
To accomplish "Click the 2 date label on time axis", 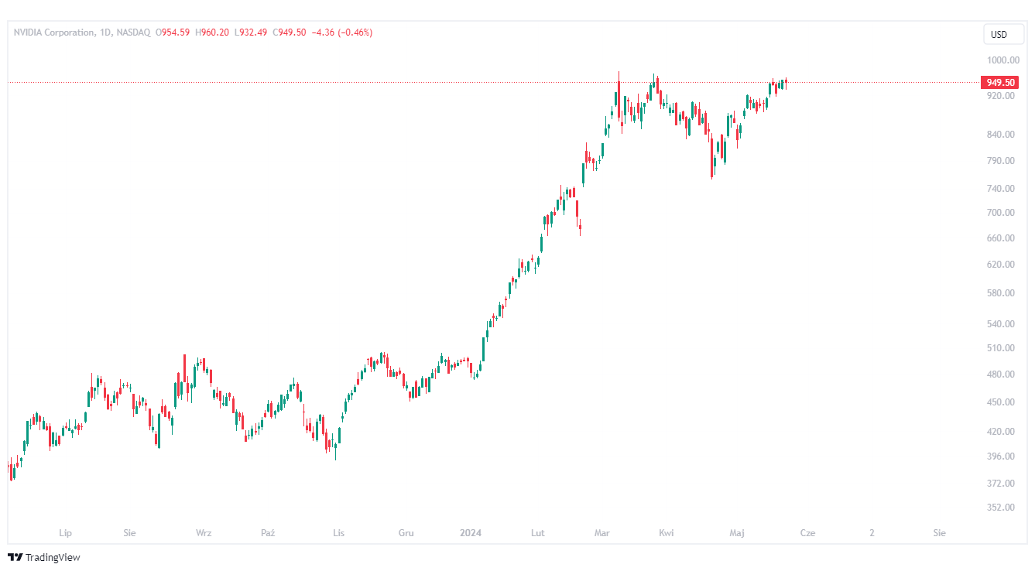I will point(872,533).
